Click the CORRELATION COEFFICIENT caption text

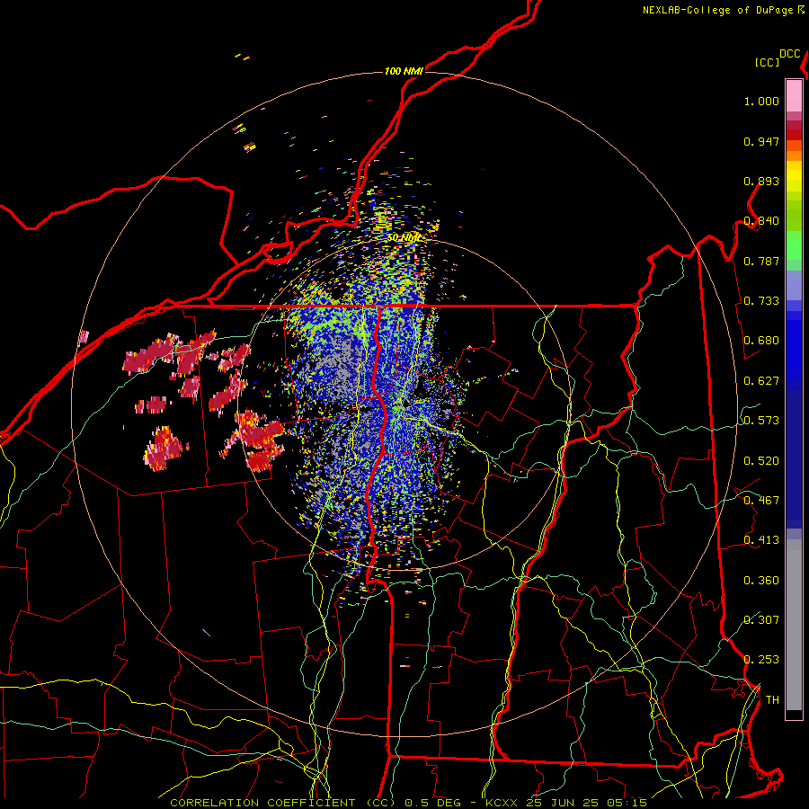pyautogui.click(x=262, y=803)
